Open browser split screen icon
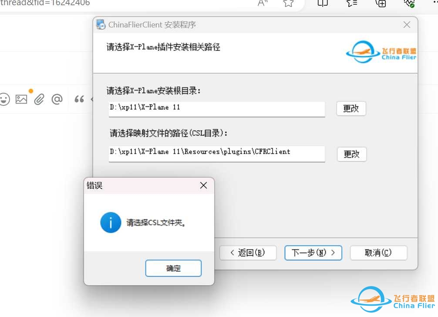 [322, 3]
